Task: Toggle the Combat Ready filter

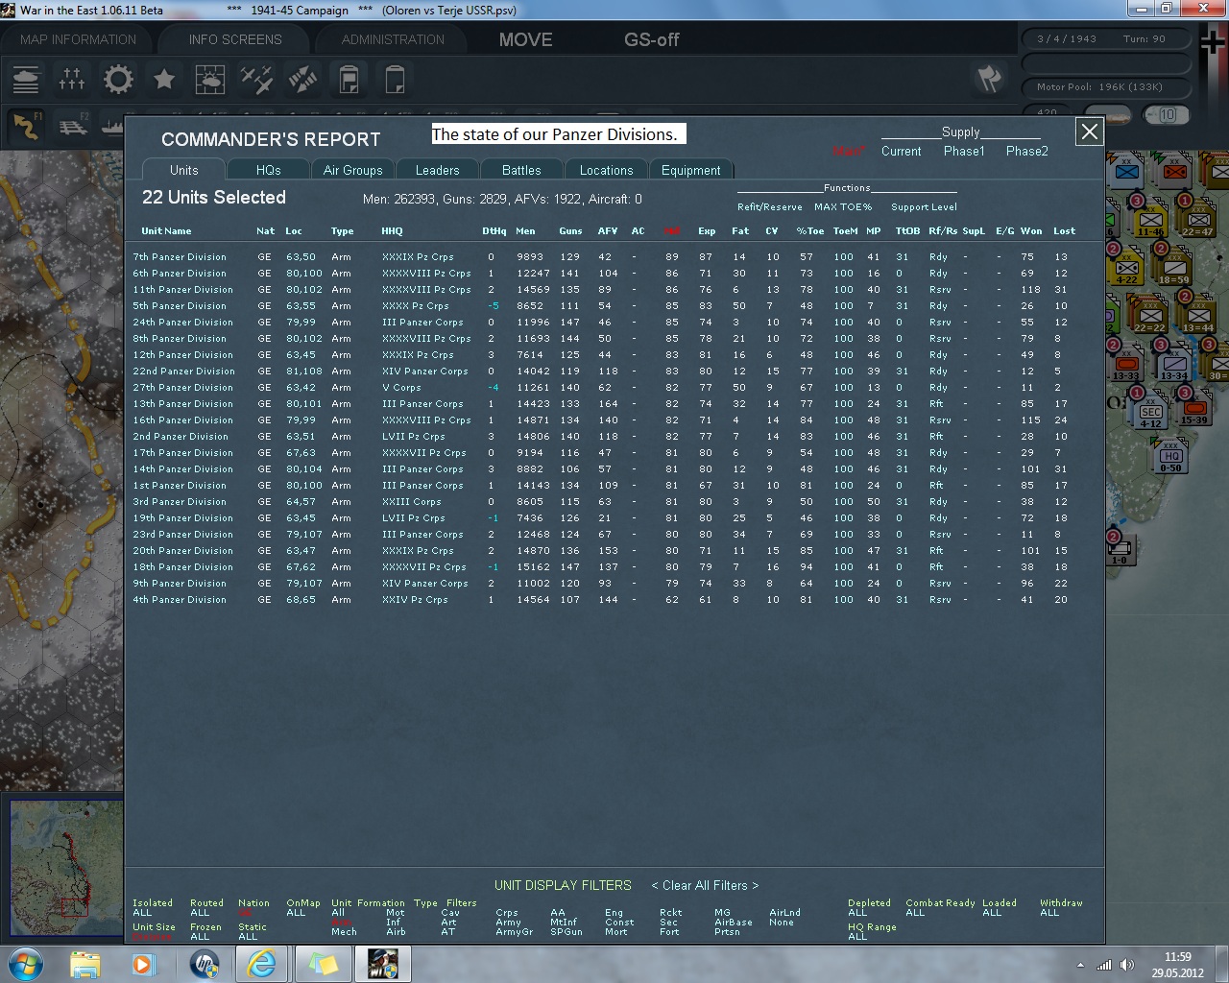Action: pyautogui.click(x=940, y=908)
